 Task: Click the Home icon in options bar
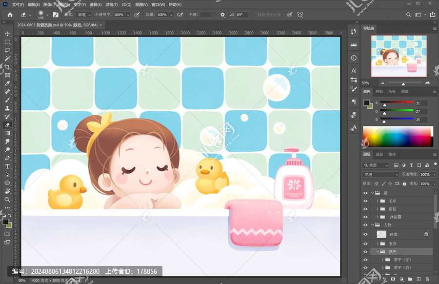10,15
